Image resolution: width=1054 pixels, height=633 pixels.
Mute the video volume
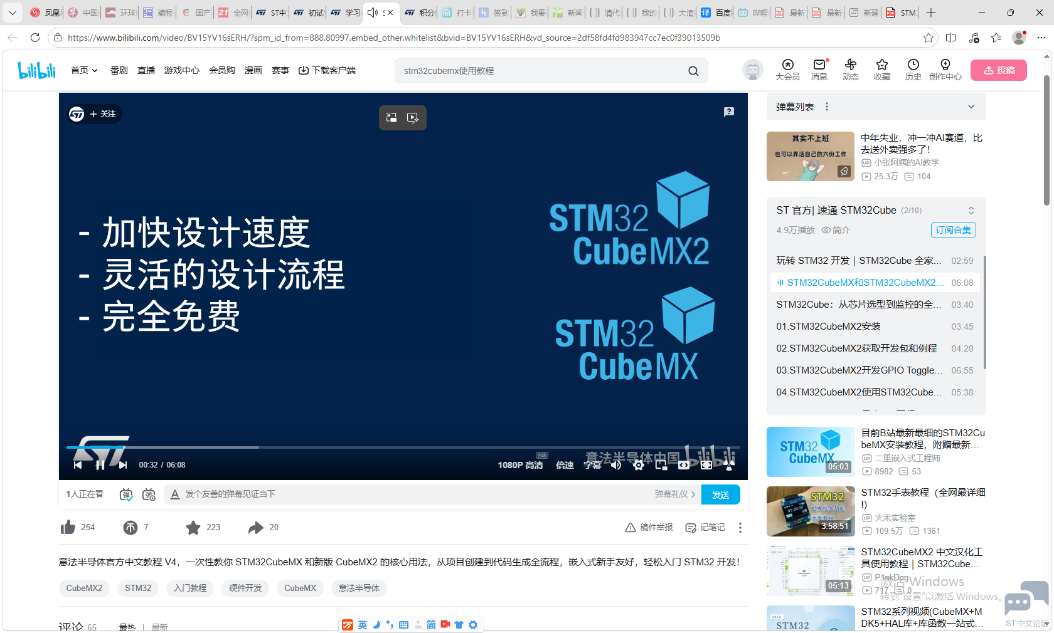[x=616, y=464]
